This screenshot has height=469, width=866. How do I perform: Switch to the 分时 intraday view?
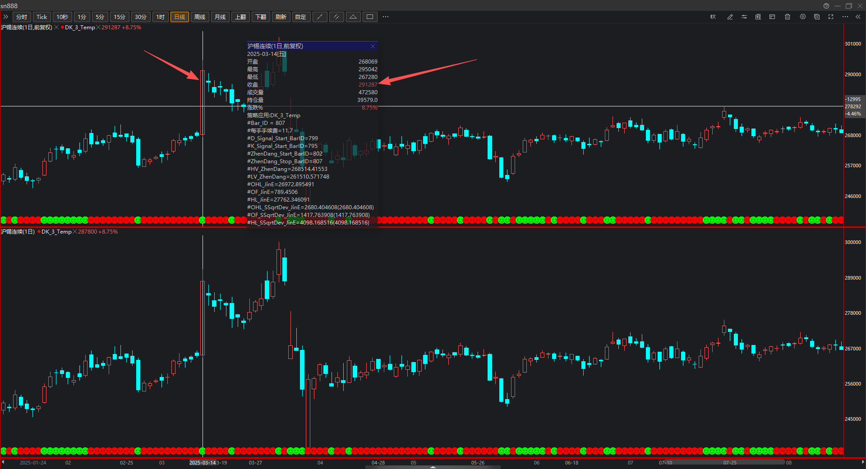[x=22, y=17]
